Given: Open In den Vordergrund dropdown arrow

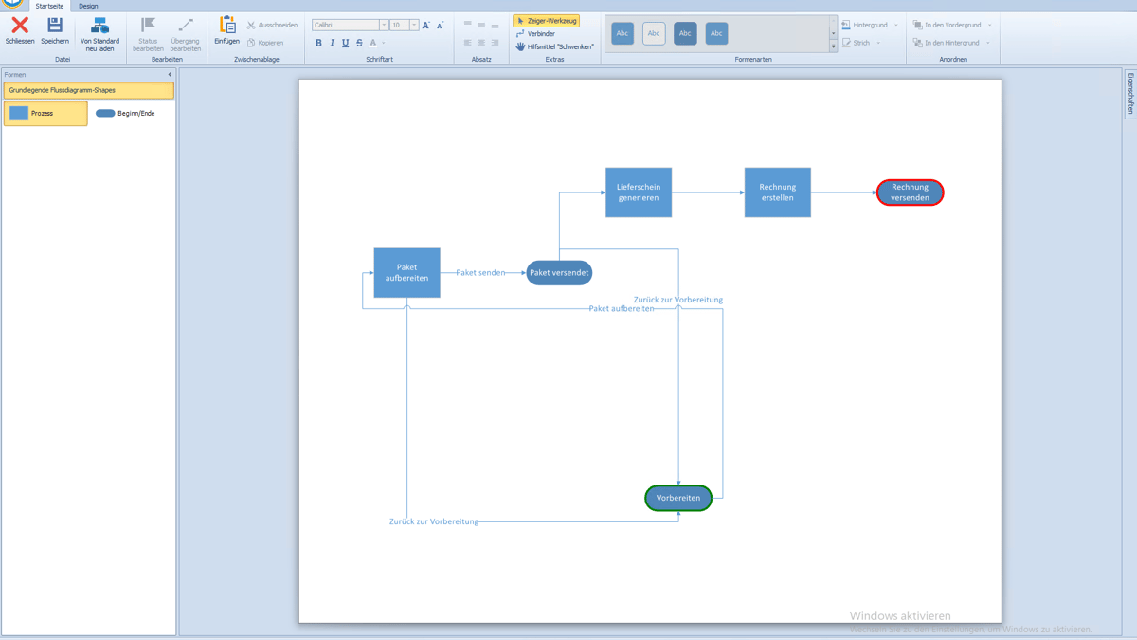Looking at the screenshot, I should point(990,26).
